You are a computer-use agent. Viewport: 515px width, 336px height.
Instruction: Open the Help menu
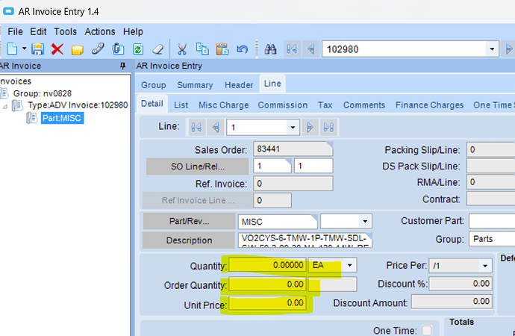[133, 31]
